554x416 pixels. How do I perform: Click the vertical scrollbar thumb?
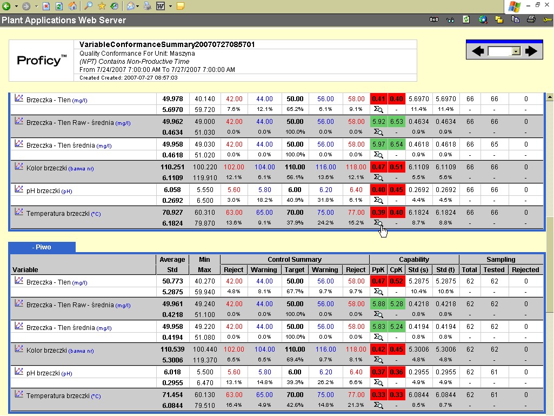pos(550,265)
